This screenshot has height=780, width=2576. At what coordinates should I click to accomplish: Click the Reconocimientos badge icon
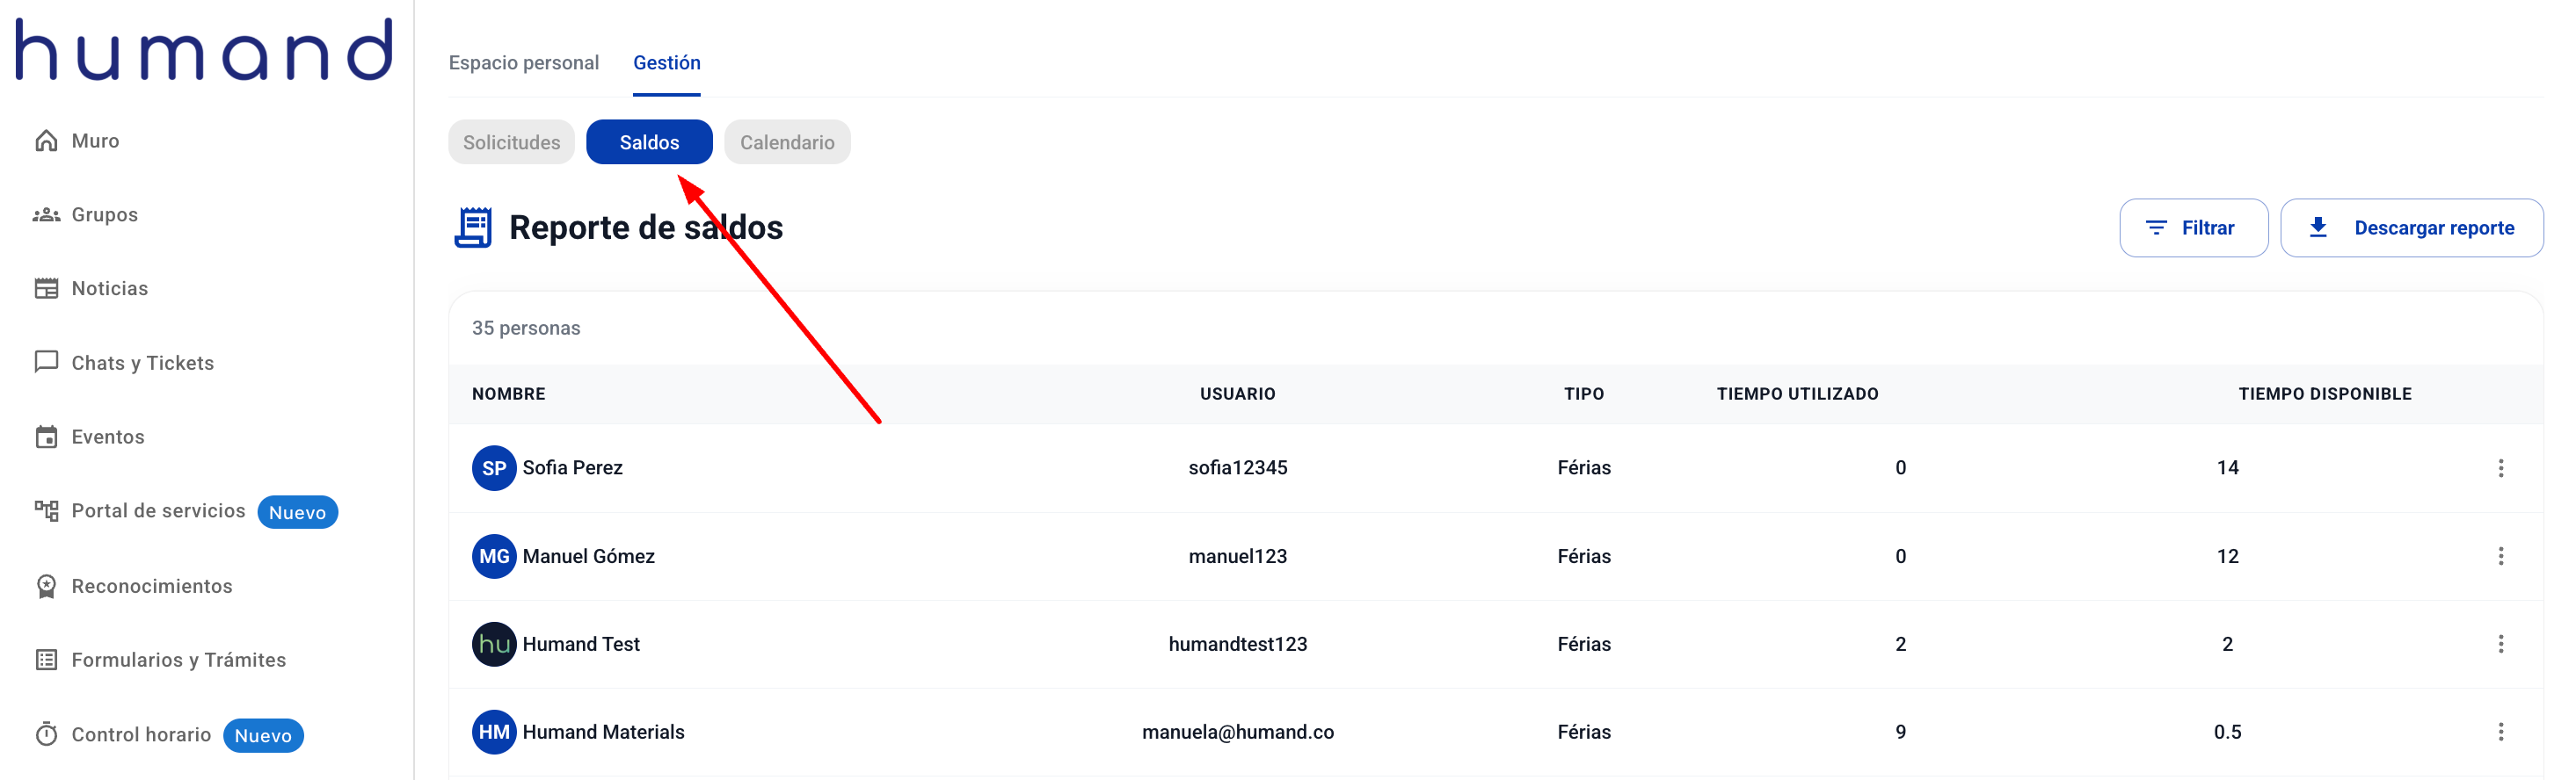tap(46, 586)
